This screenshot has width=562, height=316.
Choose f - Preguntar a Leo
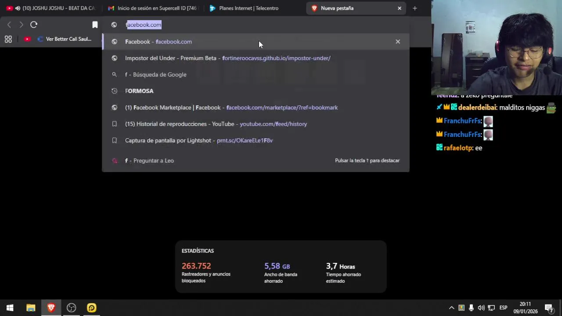(256, 161)
